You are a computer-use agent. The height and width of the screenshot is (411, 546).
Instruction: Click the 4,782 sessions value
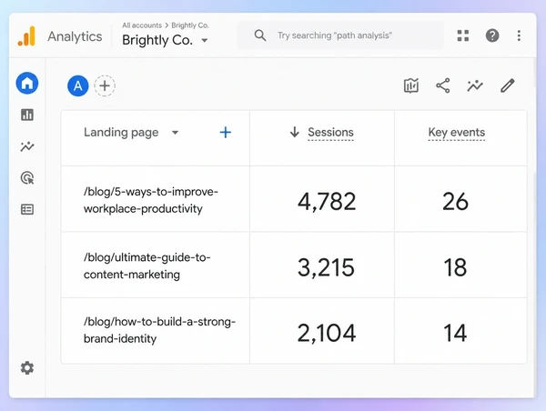pos(327,202)
